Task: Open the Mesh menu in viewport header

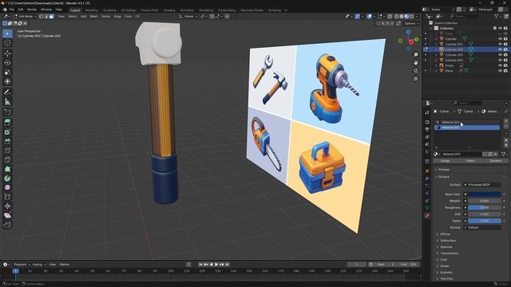Action: pyautogui.click(x=93, y=16)
